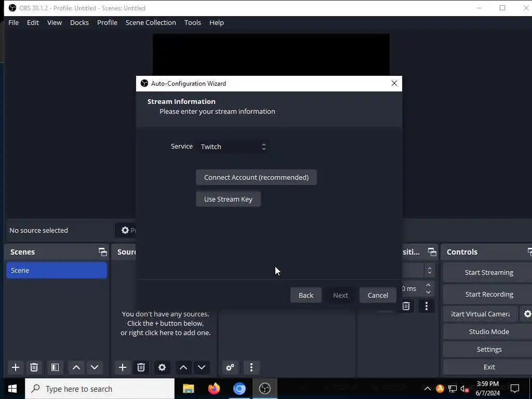Undock the Scene Transitions panel
Viewport: 532px width, 399px height.
pos(432,252)
